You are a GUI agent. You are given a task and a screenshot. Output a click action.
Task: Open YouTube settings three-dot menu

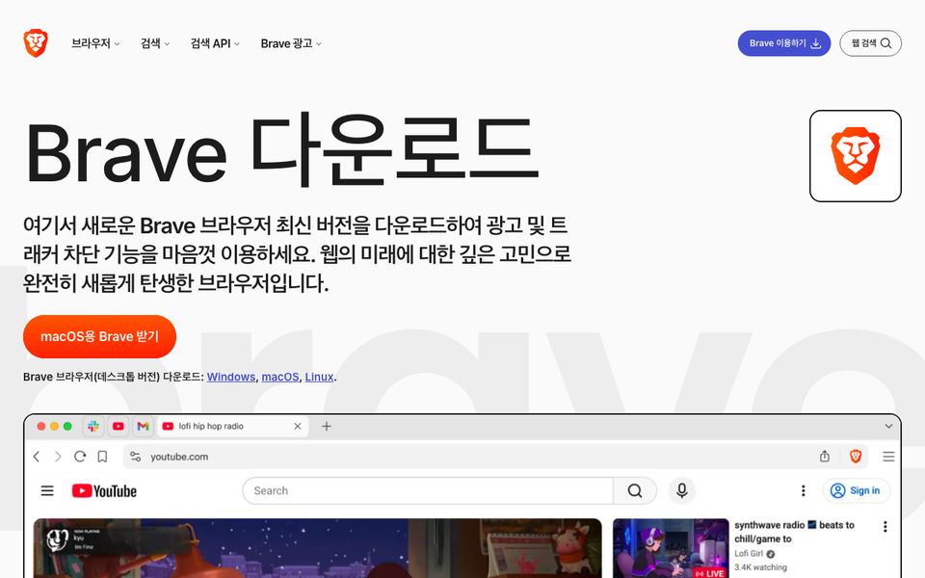(x=803, y=490)
